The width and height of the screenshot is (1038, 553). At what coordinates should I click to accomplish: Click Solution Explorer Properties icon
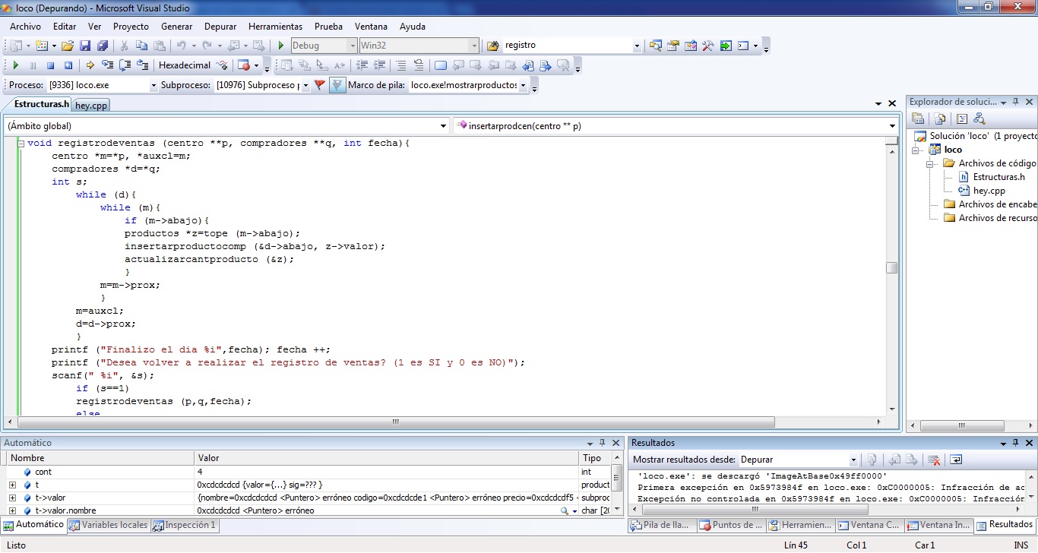pyautogui.click(x=918, y=118)
